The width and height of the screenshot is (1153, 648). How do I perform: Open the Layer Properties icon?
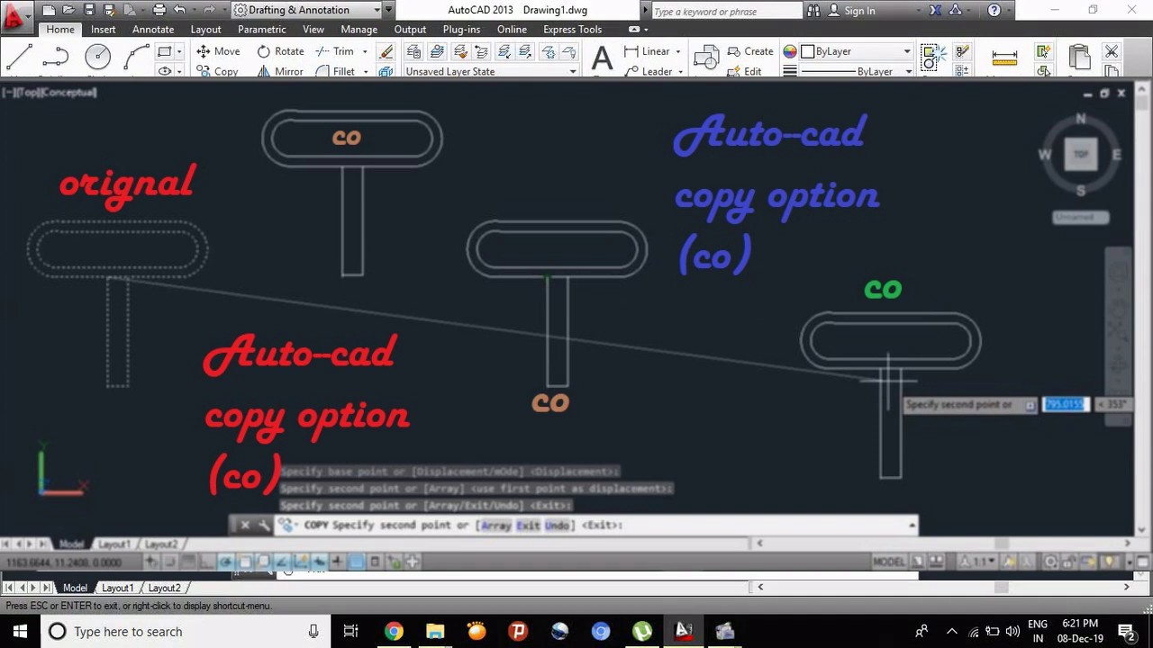click(413, 51)
